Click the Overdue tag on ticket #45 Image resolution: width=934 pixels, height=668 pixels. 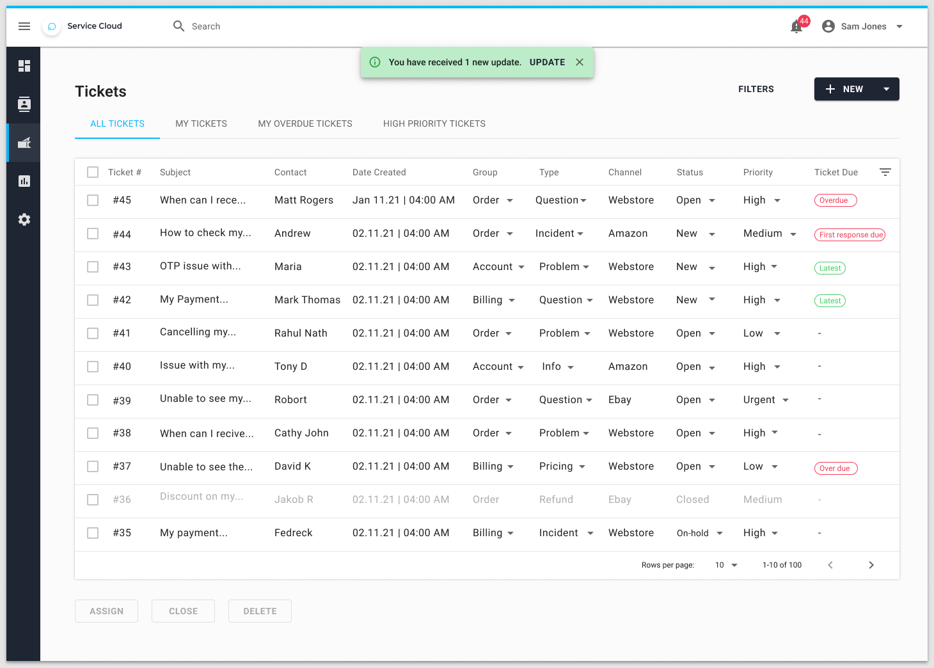(x=835, y=200)
